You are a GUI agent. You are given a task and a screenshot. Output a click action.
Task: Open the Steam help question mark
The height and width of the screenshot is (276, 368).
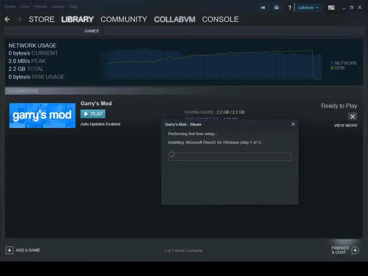[x=290, y=8]
